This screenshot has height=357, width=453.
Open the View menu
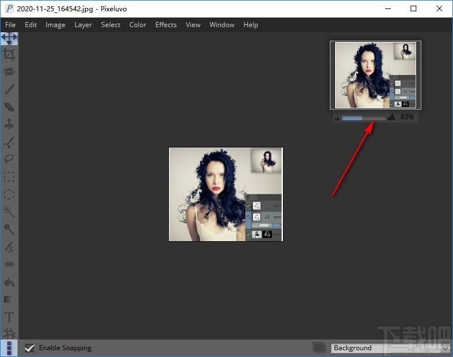[193, 25]
